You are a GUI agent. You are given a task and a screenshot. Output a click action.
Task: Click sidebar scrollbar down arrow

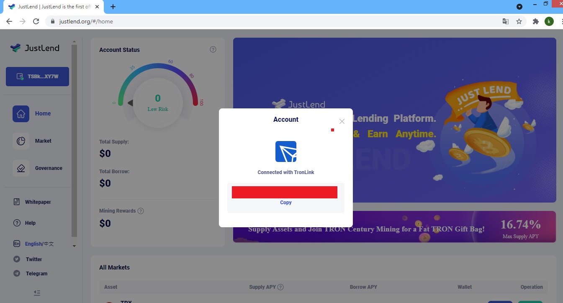coord(74,246)
